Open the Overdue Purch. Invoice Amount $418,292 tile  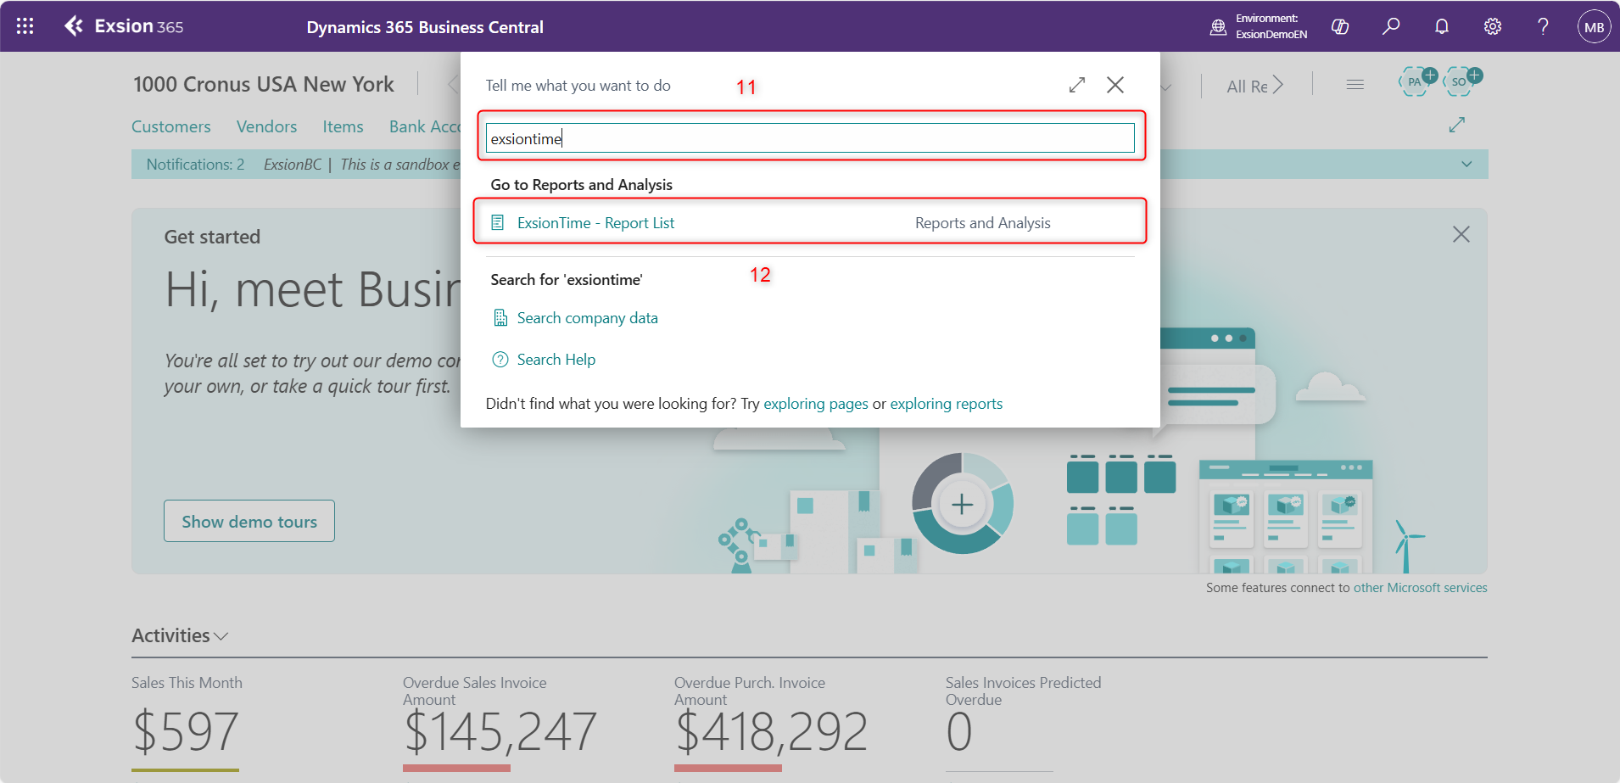(x=771, y=722)
